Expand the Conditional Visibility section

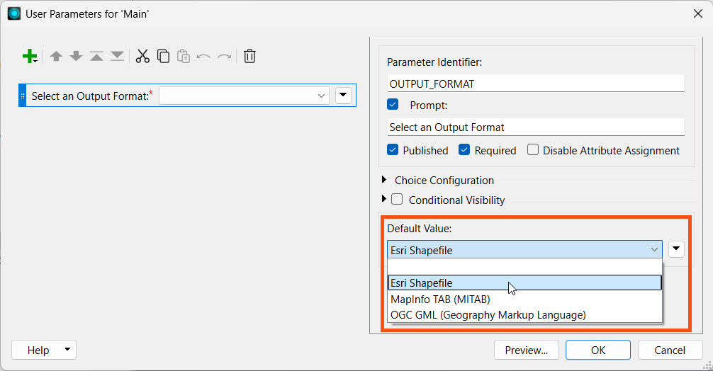pyautogui.click(x=386, y=200)
